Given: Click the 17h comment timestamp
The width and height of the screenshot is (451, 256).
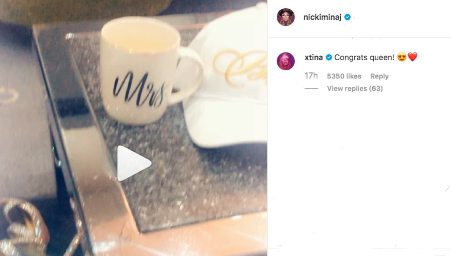Looking at the screenshot, I should (311, 76).
